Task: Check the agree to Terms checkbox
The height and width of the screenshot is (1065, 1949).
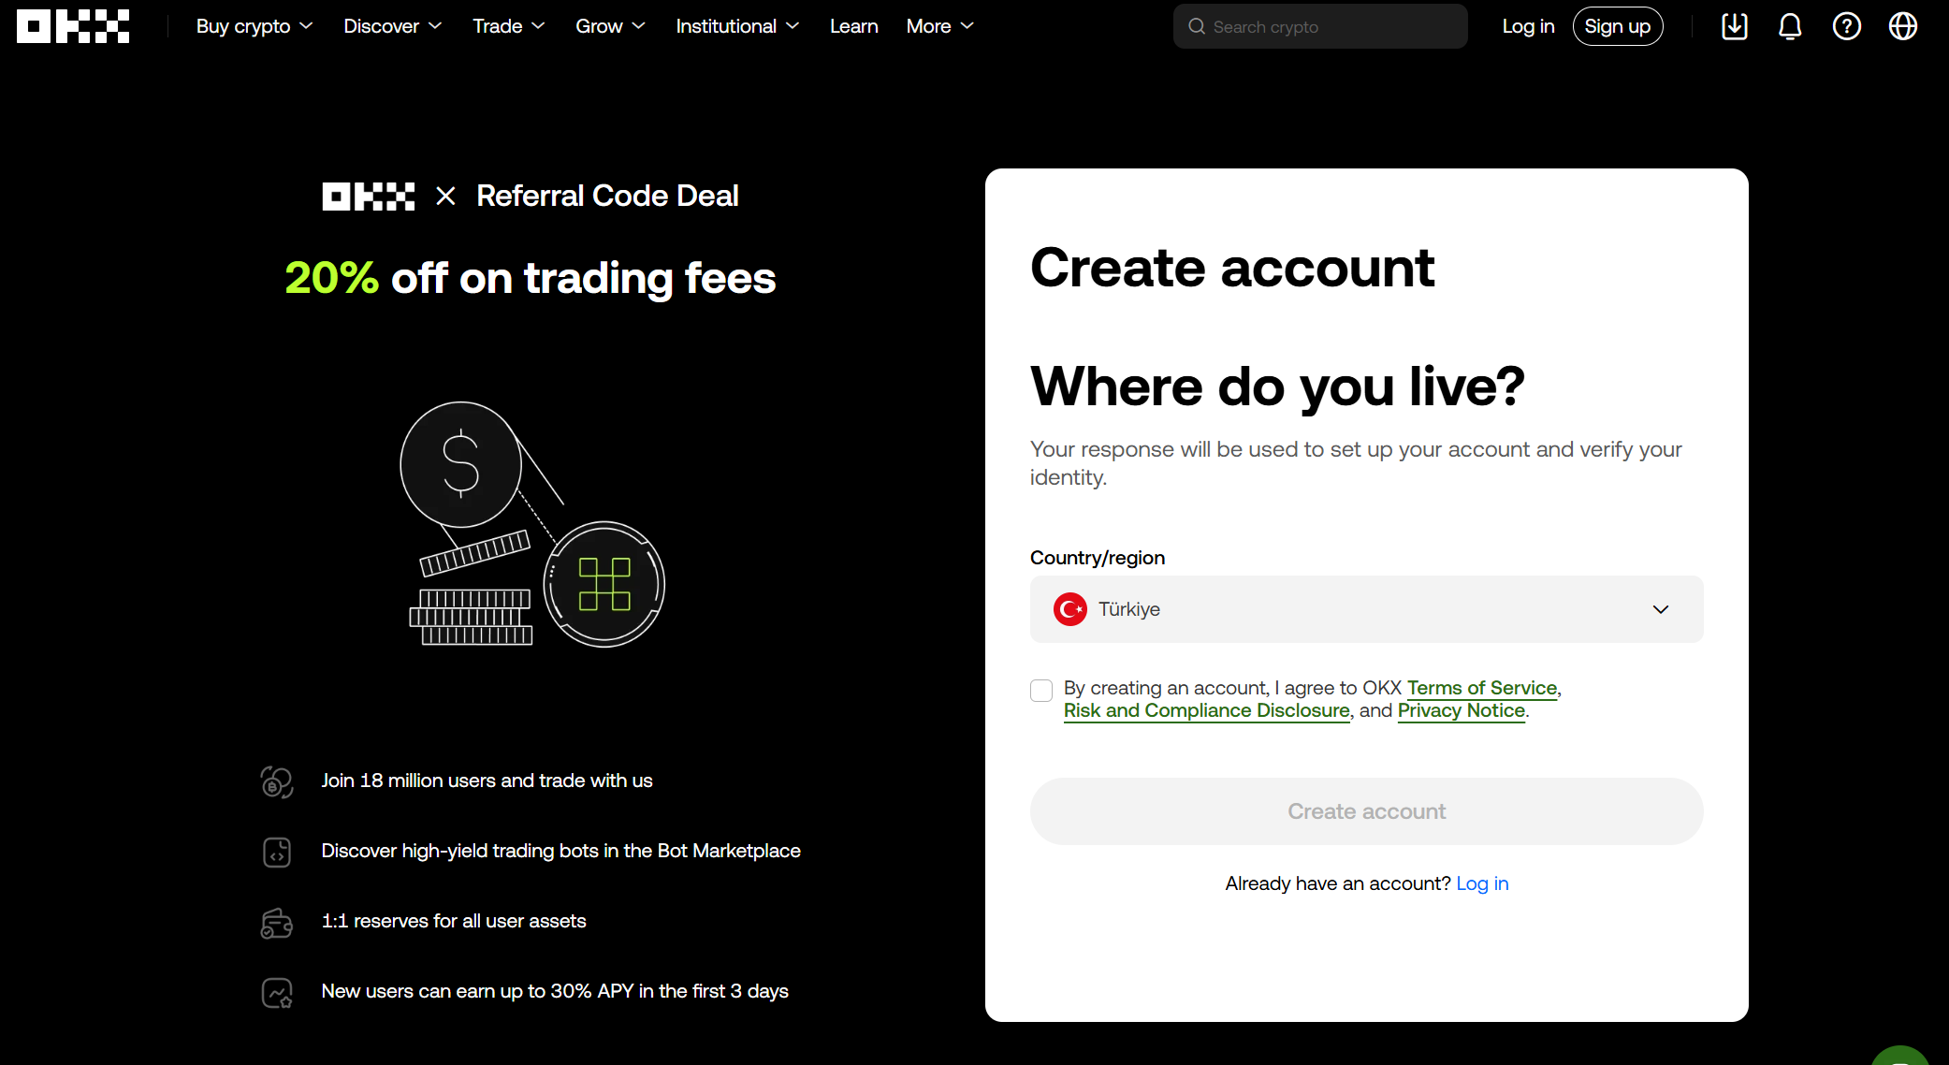Action: [1041, 691]
